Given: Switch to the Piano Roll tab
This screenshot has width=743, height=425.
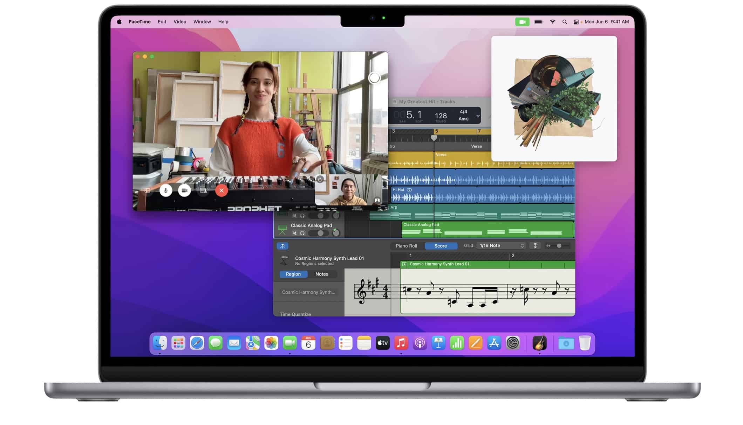Looking at the screenshot, I should pyautogui.click(x=406, y=246).
